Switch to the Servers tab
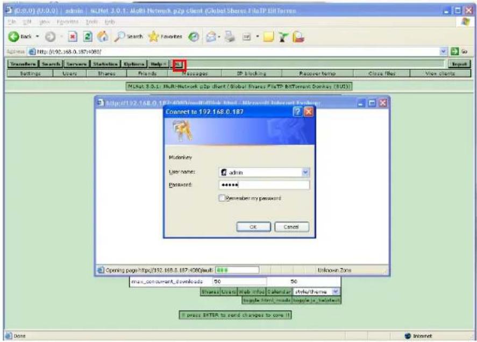This screenshot has width=477, height=342. click(x=76, y=64)
